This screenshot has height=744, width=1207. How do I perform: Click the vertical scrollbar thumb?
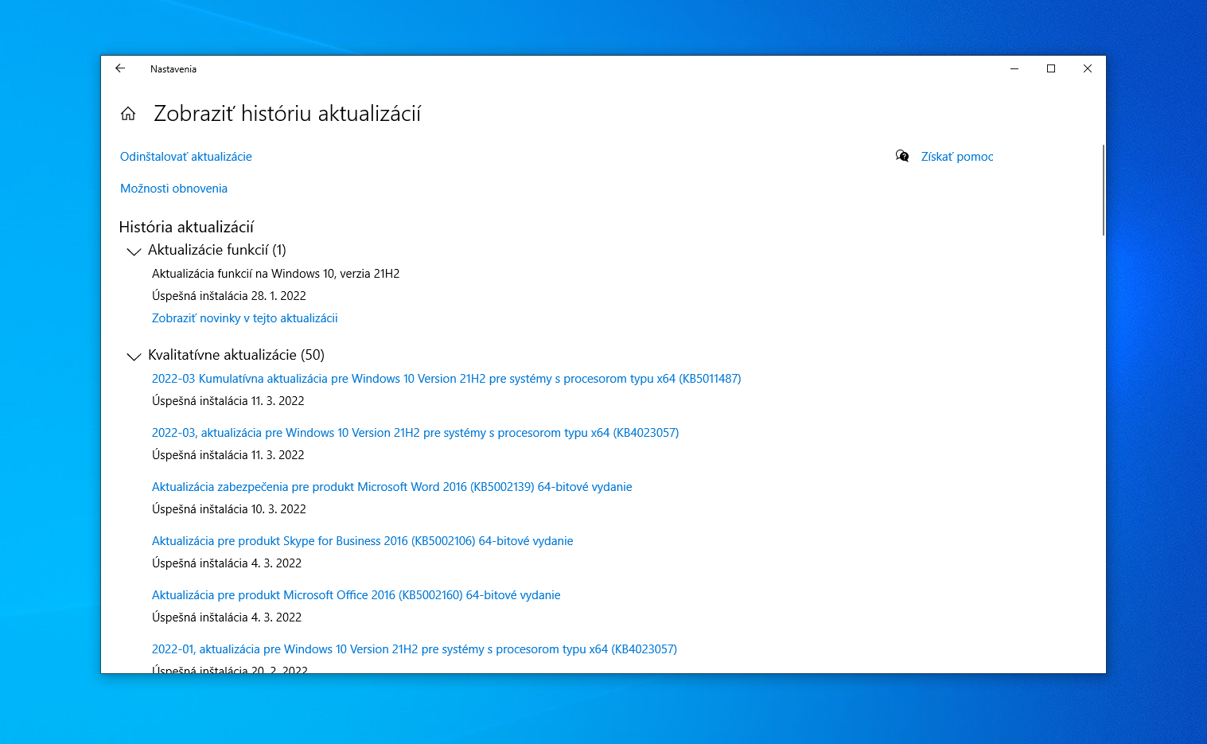[x=1104, y=190]
